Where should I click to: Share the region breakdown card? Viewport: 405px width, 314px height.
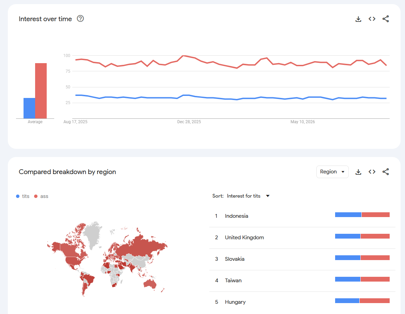(x=386, y=172)
